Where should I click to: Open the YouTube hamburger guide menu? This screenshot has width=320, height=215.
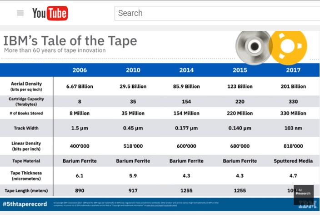pos(20,13)
